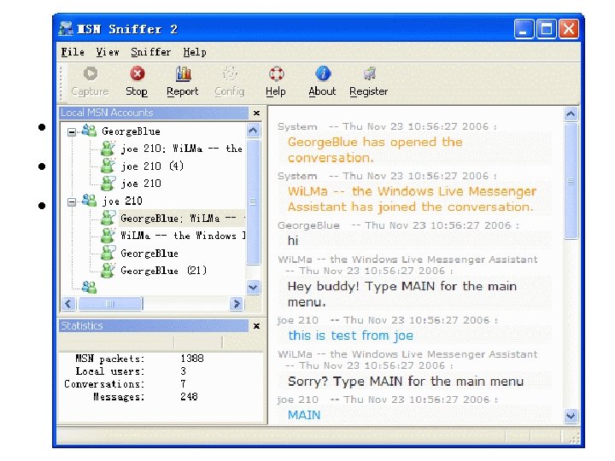
Task: Open the File menu
Action: tap(73, 52)
